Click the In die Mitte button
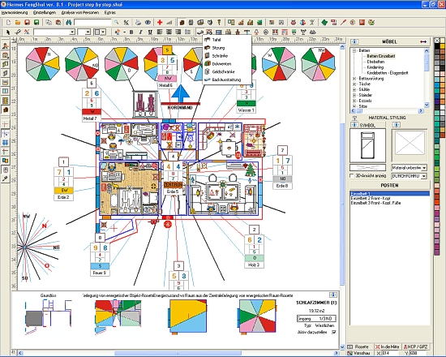The height and width of the screenshot is (357, 446). 388,346
